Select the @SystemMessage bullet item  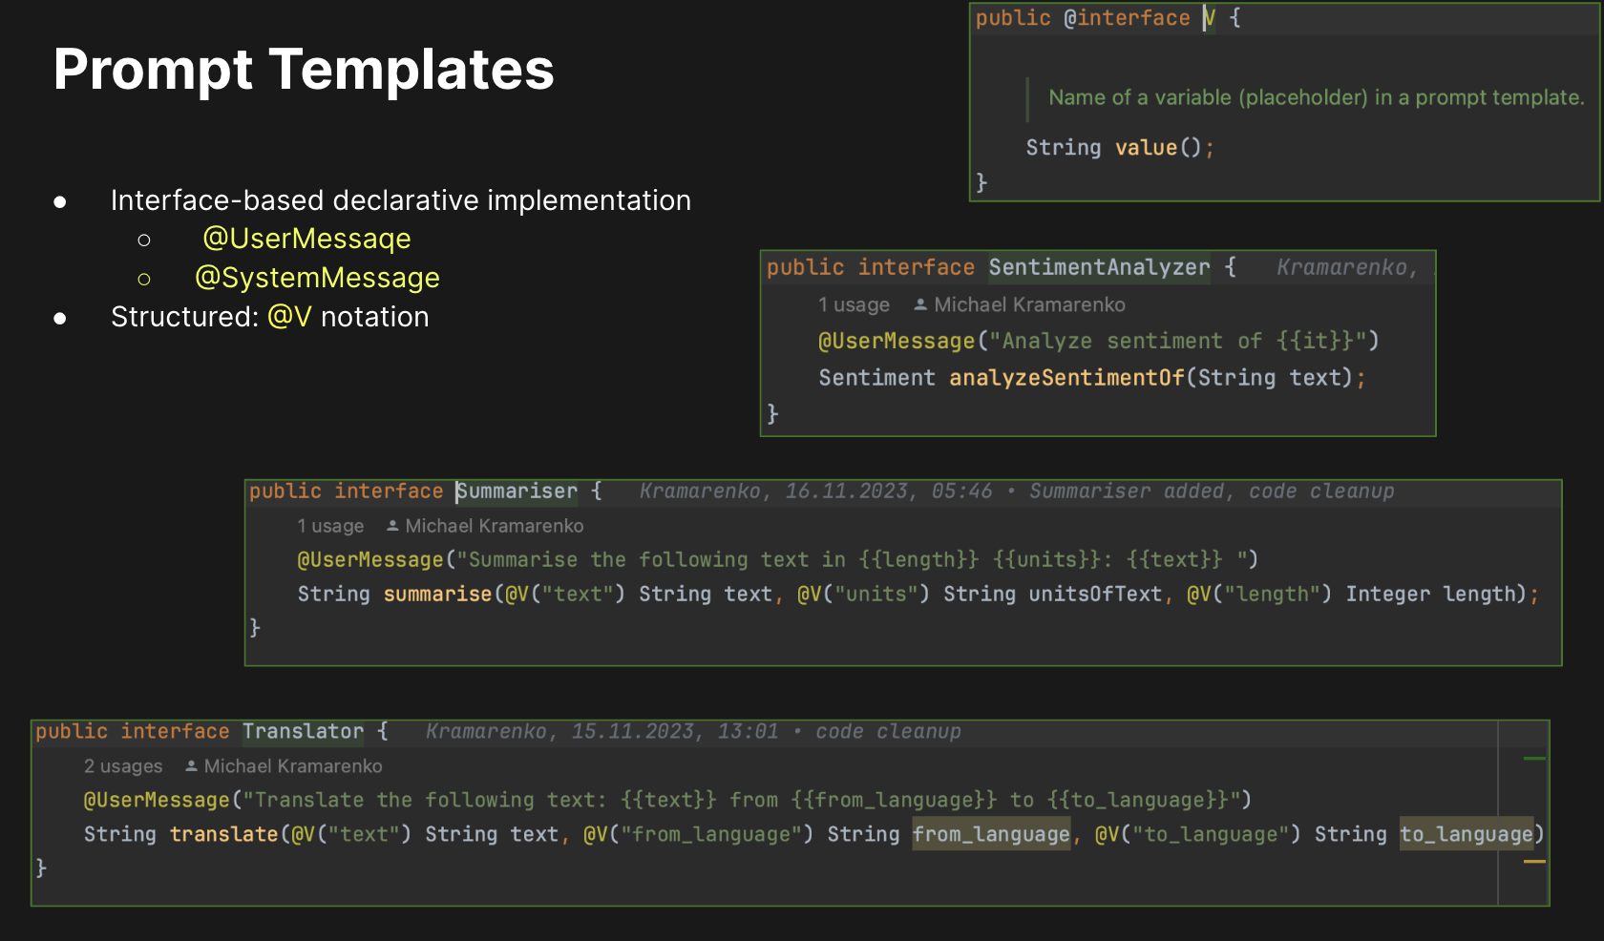click(x=318, y=278)
